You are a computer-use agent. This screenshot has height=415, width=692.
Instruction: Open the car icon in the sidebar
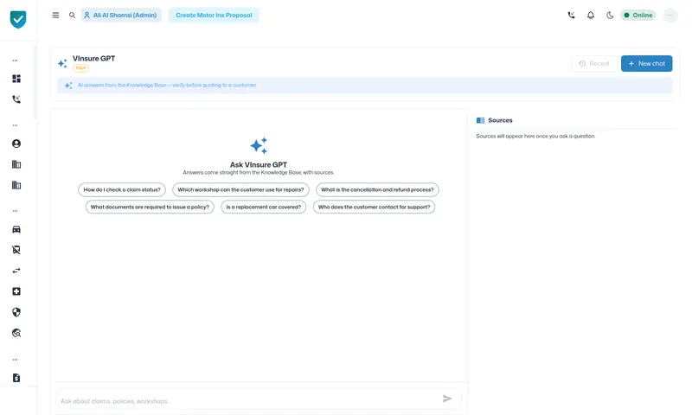(16, 229)
